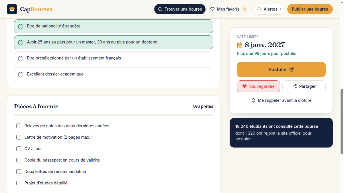Click the page vertical scrollbar

[342, 122]
